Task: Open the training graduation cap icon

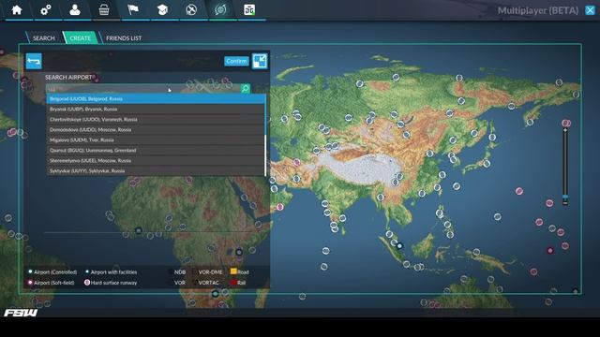Action: tap(162, 9)
